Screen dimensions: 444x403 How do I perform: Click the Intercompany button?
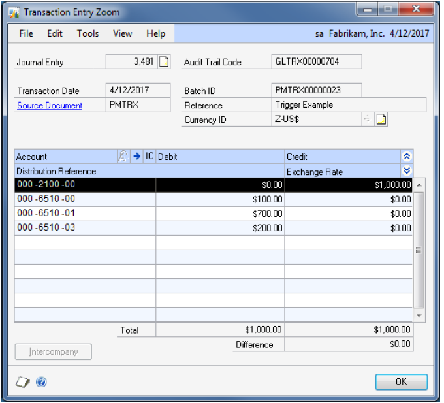tap(54, 352)
